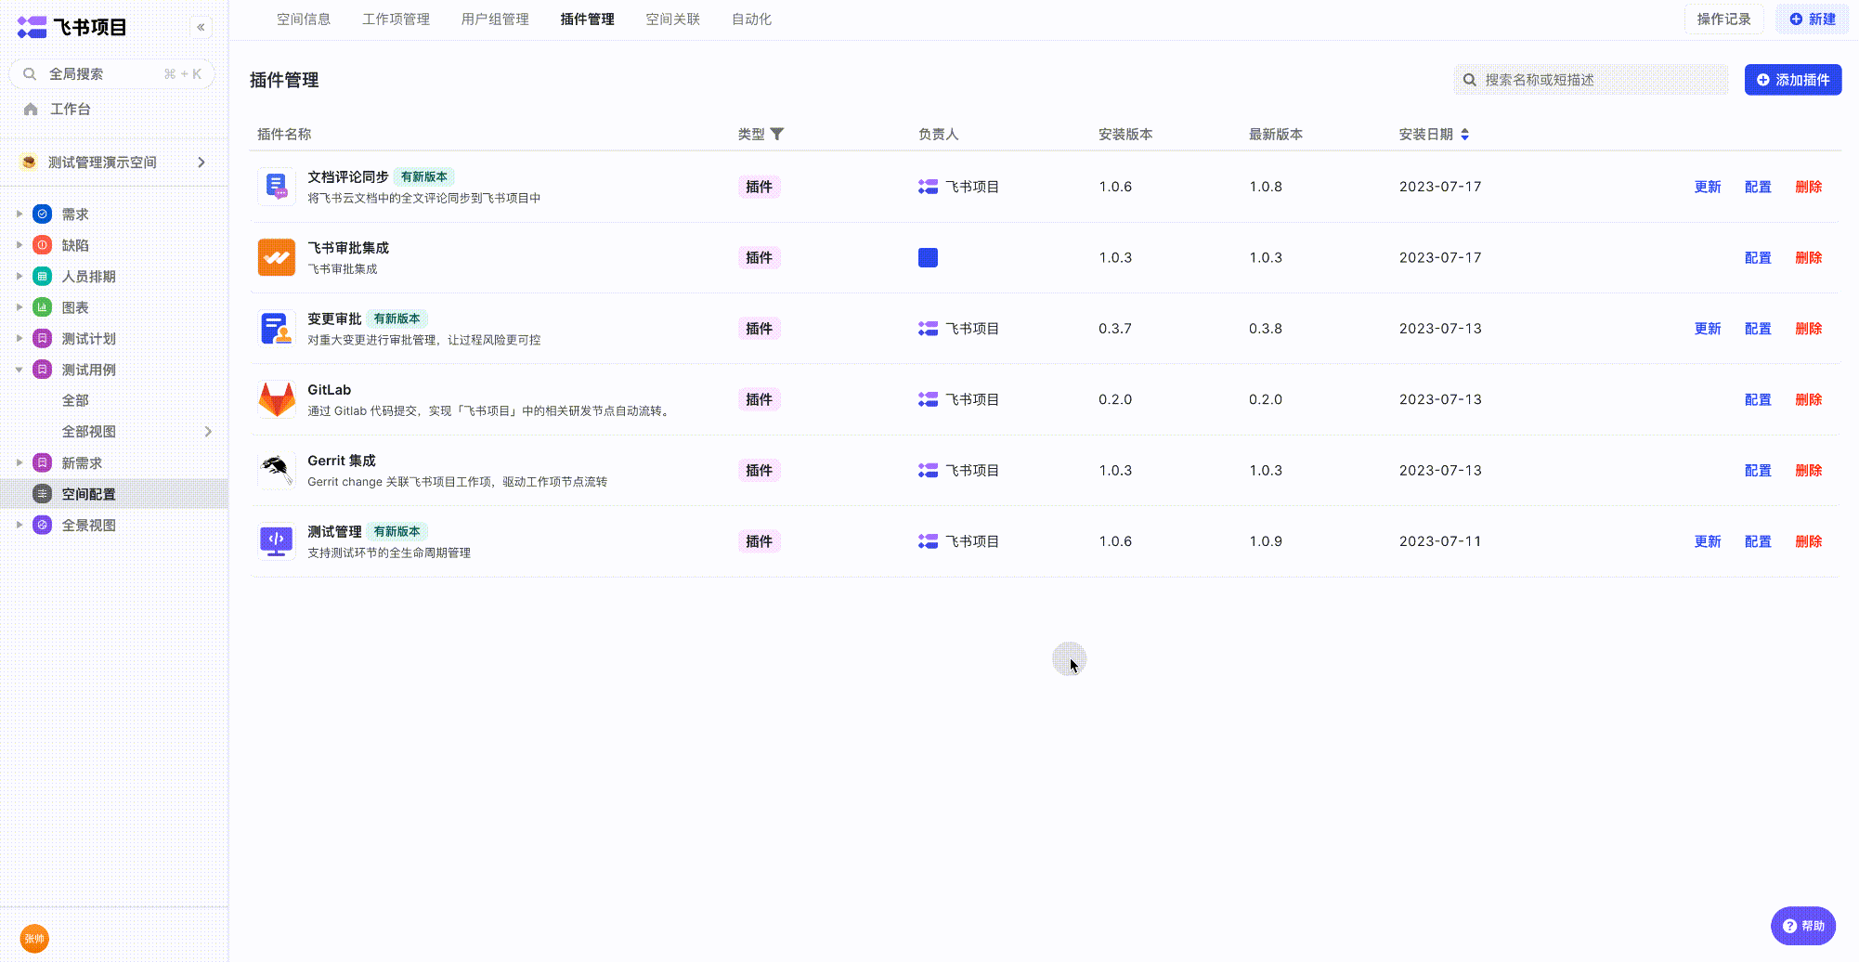
Task: Click the 需求 work item icon
Action: [42, 214]
